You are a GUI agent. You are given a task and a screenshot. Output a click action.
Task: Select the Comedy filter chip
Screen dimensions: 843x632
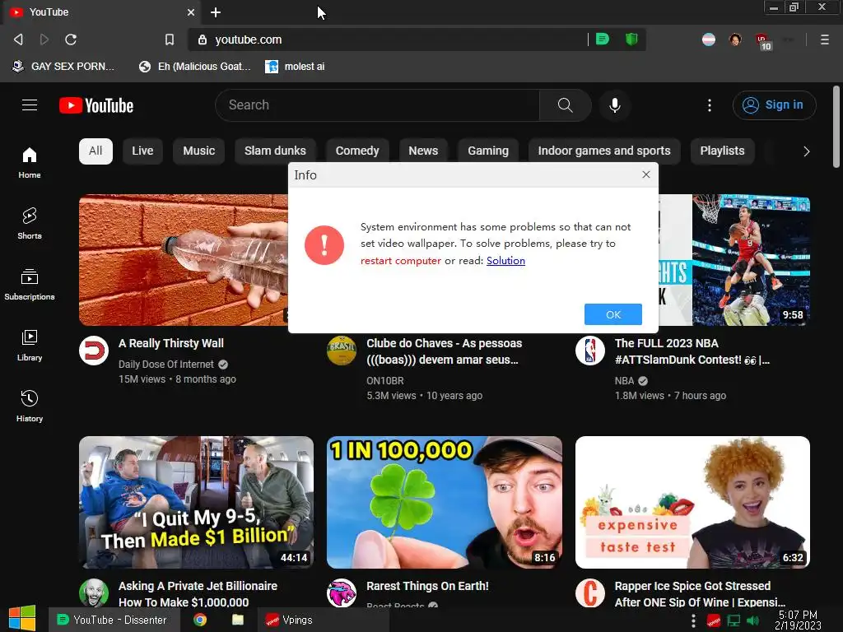click(x=357, y=151)
